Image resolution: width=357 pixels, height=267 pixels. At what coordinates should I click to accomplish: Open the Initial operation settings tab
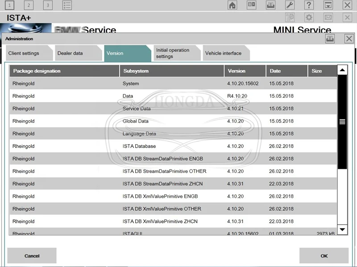click(177, 53)
